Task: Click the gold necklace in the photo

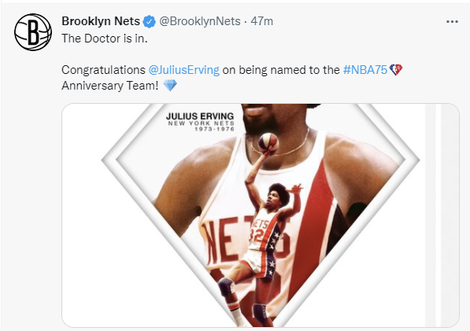Action: pyautogui.click(x=280, y=145)
